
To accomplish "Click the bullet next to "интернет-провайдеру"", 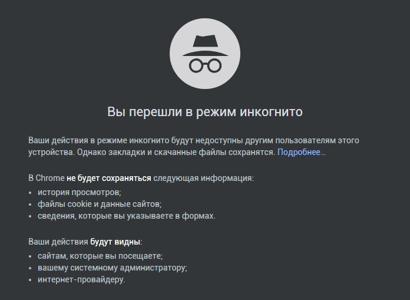I will pos(31,280).
